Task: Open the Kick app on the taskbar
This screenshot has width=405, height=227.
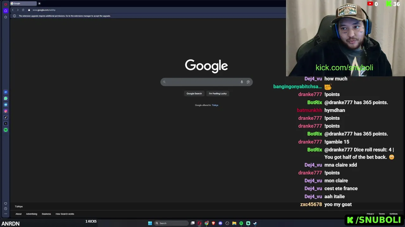Action: pyautogui.click(x=248, y=223)
